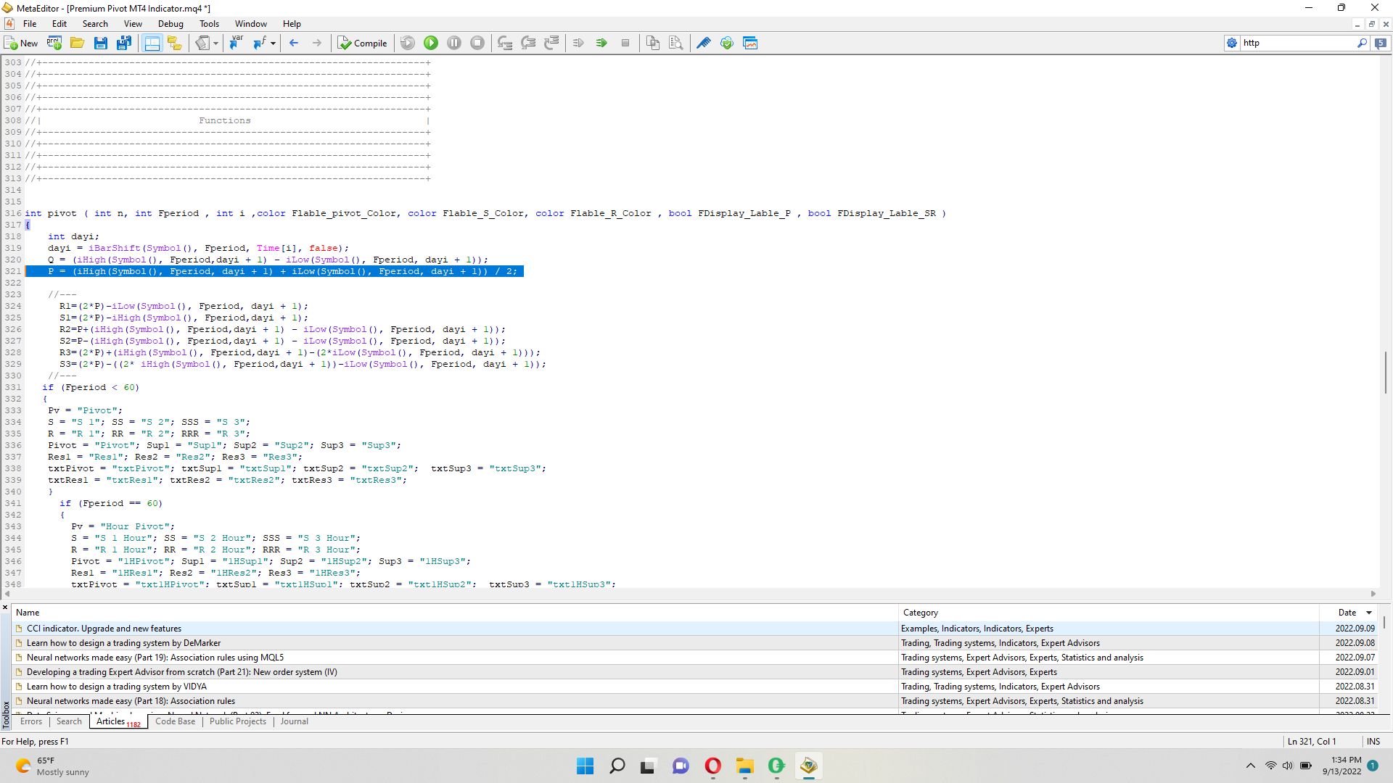Open article CCI indicator Upgrade and new features

coord(104,629)
